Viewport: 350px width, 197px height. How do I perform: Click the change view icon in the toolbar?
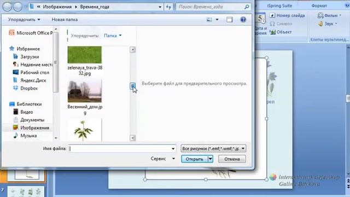209,20
